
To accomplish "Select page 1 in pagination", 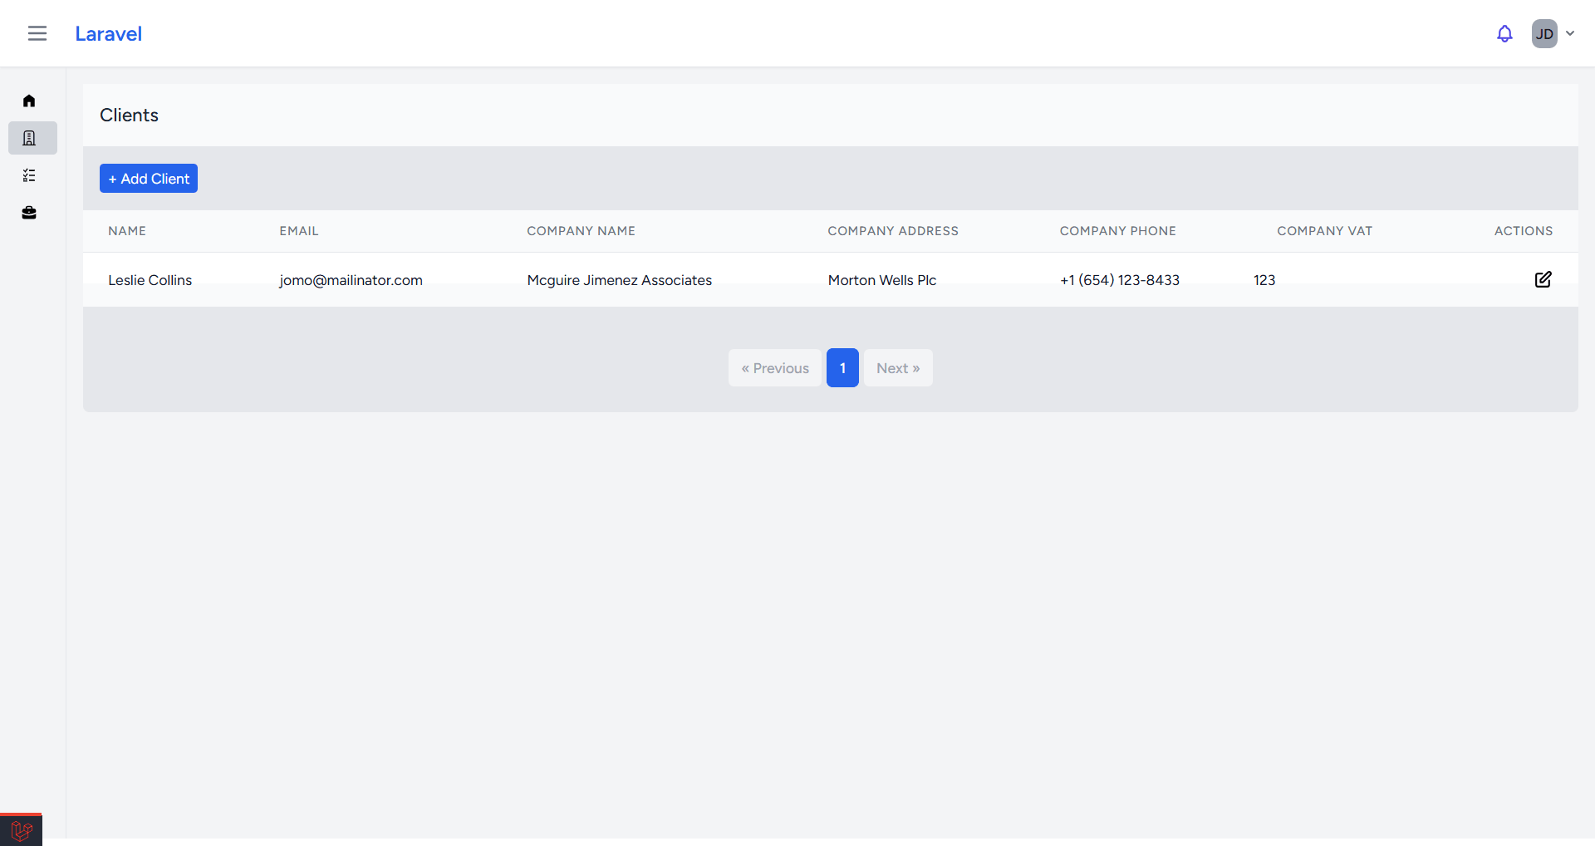I will [842, 368].
